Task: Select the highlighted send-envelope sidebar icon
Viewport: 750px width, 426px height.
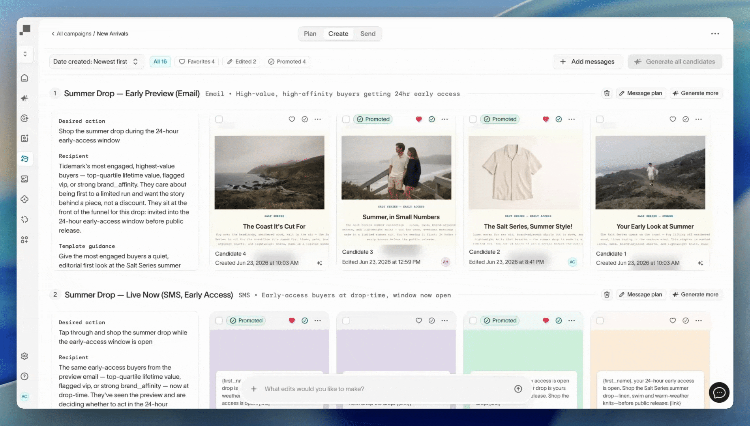Action: click(x=24, y=159)
